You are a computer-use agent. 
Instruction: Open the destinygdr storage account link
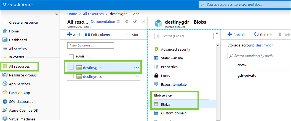tap(92, 68)
